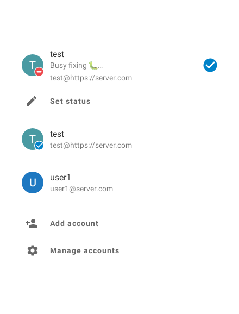Screen dimensions: 239x314
Task: Open Manage accounts
Action: pos(119,250)
